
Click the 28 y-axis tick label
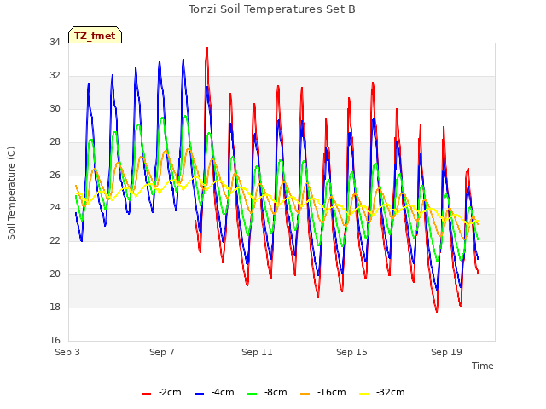55,142
